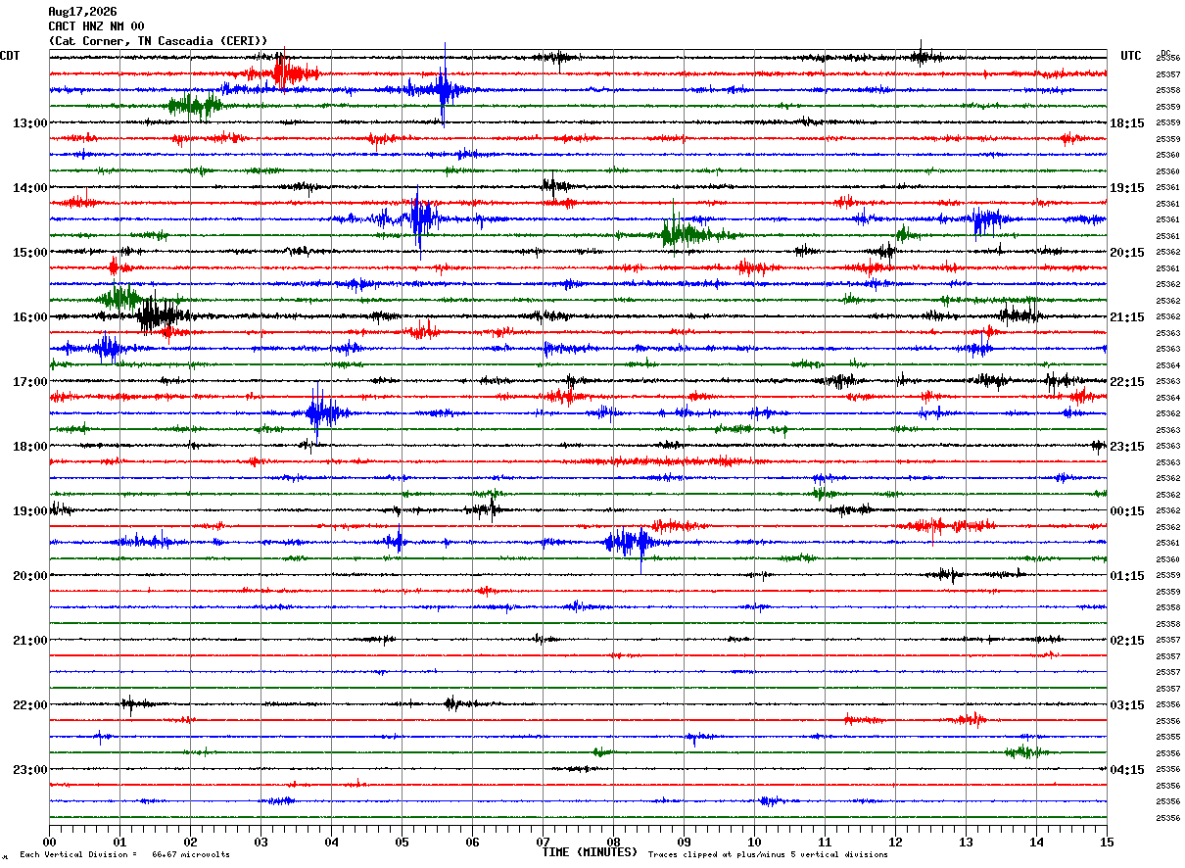Click the Each Vertical Division microvolts note
Viewport: 1185px width, 868px height.
tap(124, 855)
